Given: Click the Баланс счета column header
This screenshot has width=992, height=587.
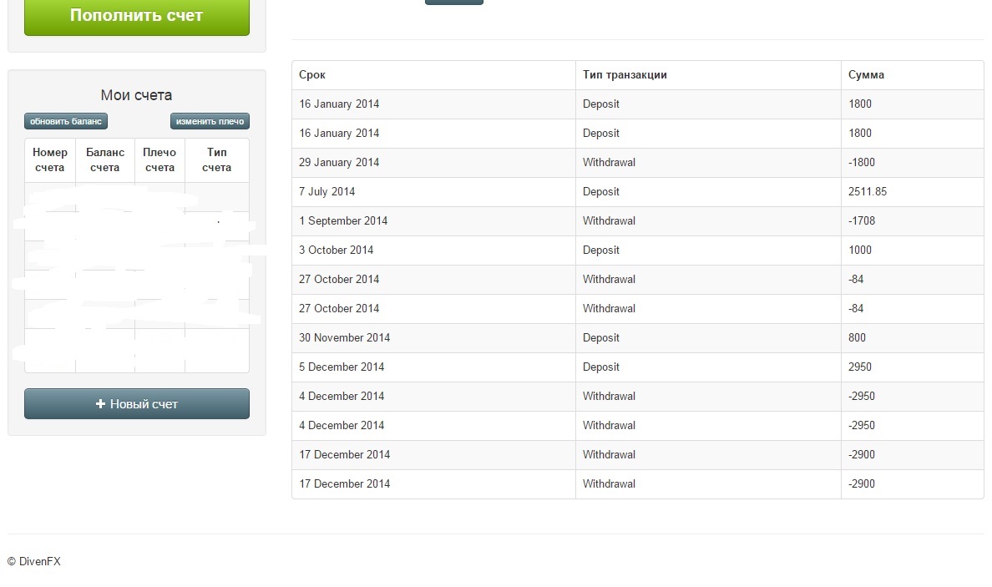Looking at the screenshot, I should (105, 160).
